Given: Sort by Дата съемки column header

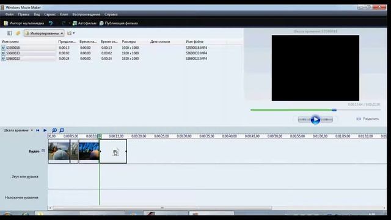Looking at the screenshot, I should (x=160, y=42).
